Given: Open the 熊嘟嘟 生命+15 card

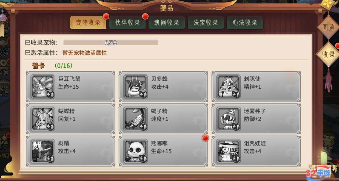Looking at the screenshot, I should click(163, 151).
